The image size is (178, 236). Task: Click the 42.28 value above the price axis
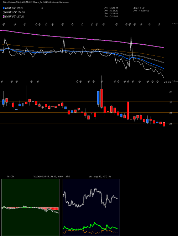tap(167, 82)
